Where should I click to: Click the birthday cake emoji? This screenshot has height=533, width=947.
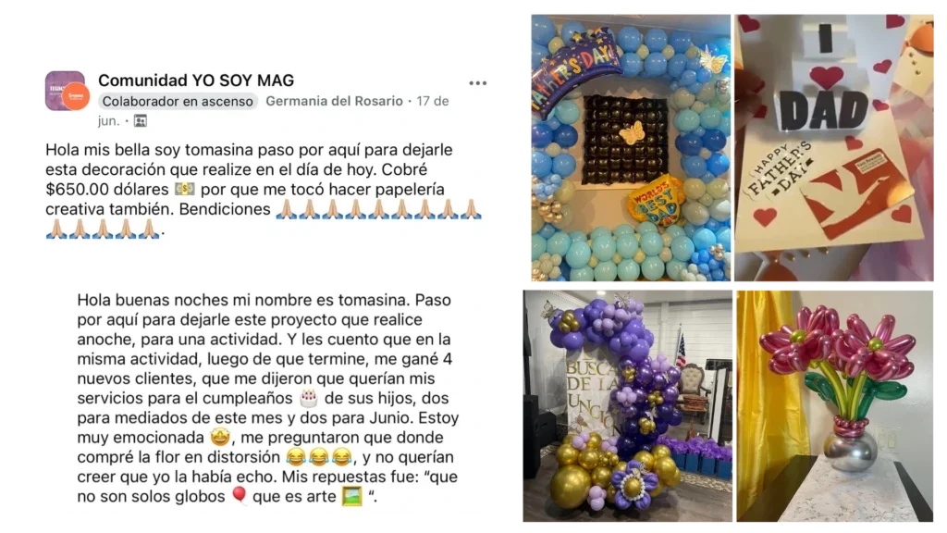[309, 398]
